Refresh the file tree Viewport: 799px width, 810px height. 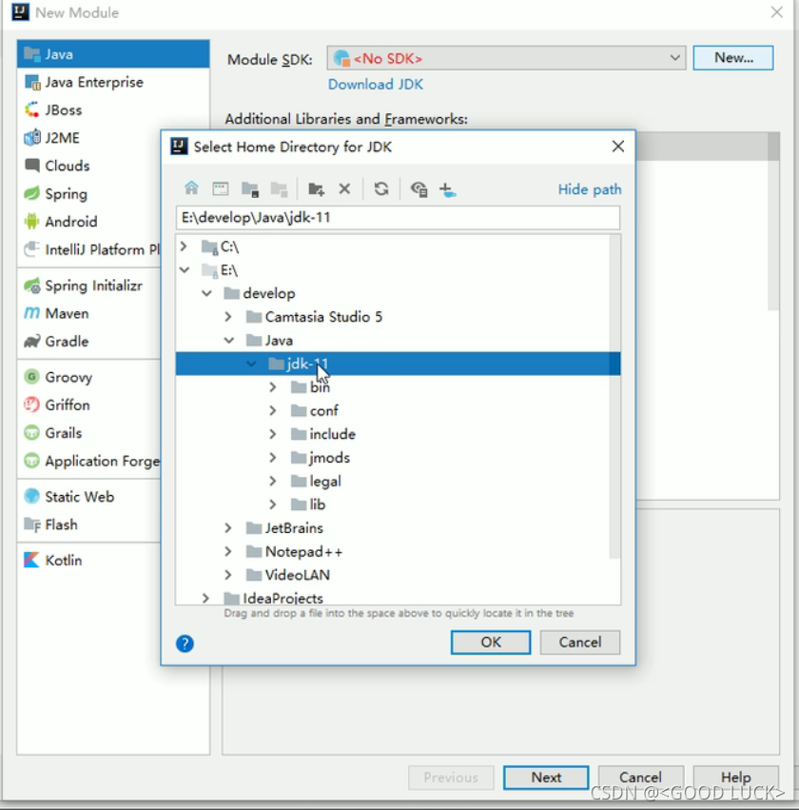coord(381,188)
